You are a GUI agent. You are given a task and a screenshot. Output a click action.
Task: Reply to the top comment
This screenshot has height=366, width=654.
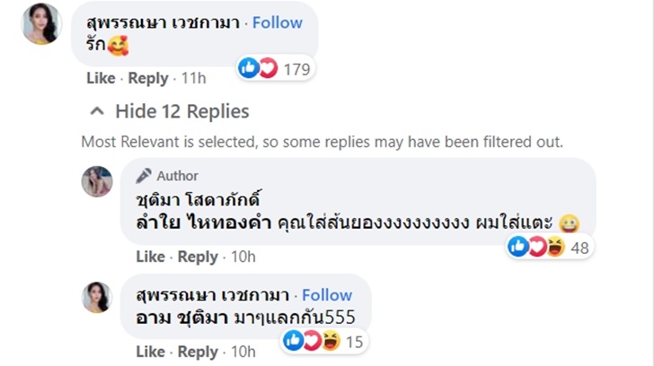pos(148,78)
